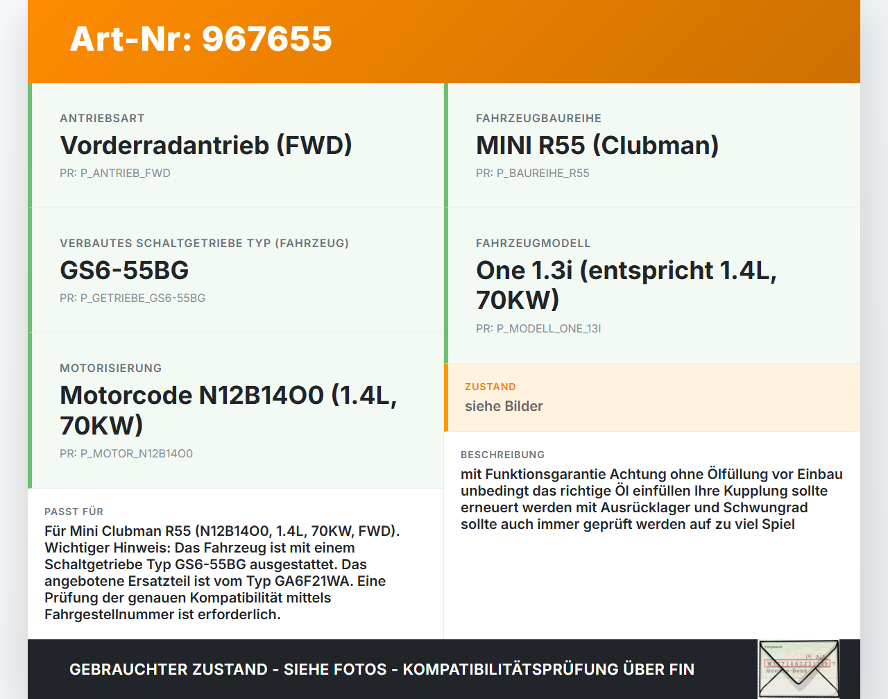Click the Motorcode N12B14O0 value
Viewport: 888px width, 699px height.
click(228, 410)
